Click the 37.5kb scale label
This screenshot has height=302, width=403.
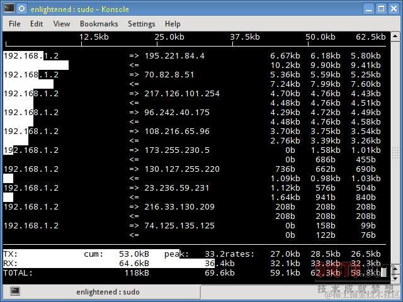245,37
